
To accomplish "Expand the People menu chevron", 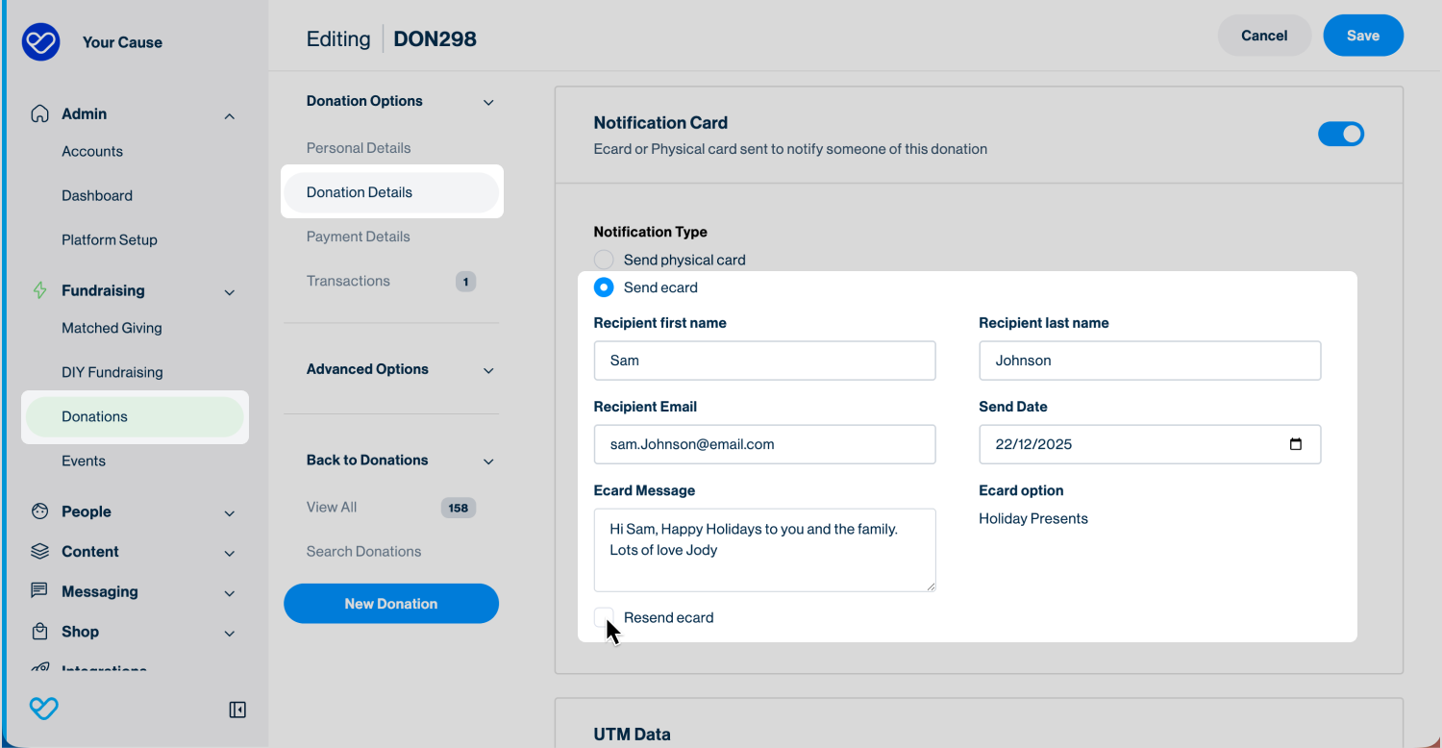I will tap(230, 513).
